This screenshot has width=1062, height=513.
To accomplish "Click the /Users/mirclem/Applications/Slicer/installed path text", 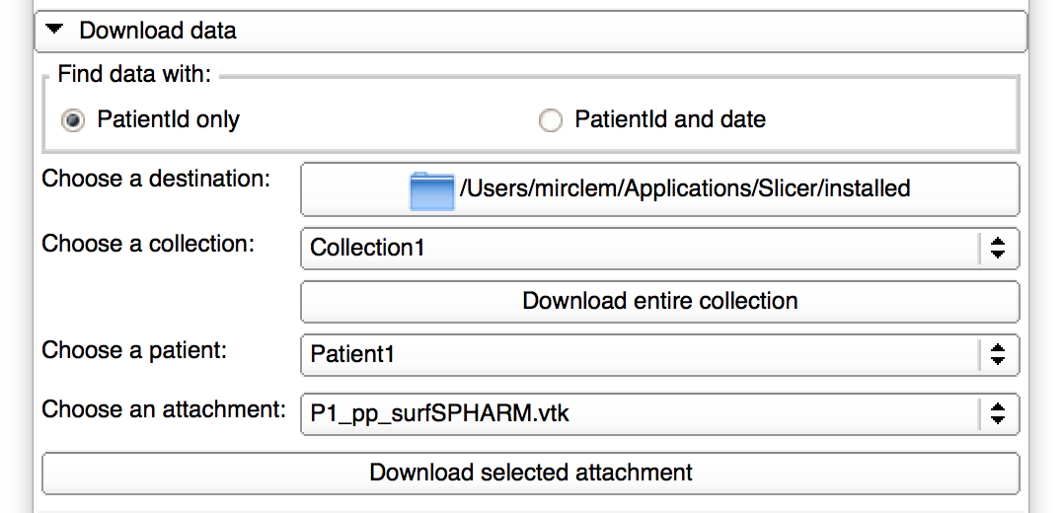I will 685,188.
